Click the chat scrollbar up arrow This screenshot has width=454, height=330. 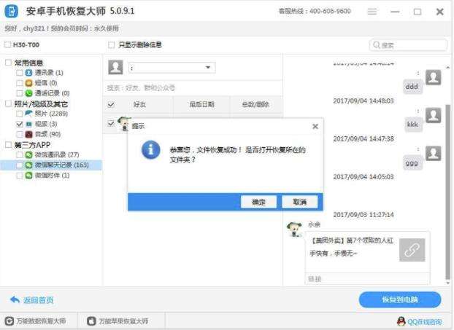coord(448,67)
